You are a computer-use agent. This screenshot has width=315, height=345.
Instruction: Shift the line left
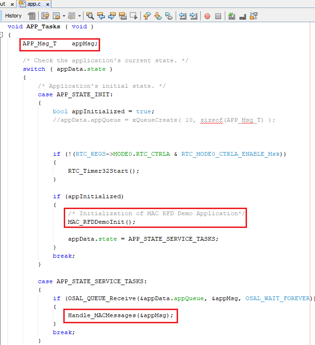183,16
